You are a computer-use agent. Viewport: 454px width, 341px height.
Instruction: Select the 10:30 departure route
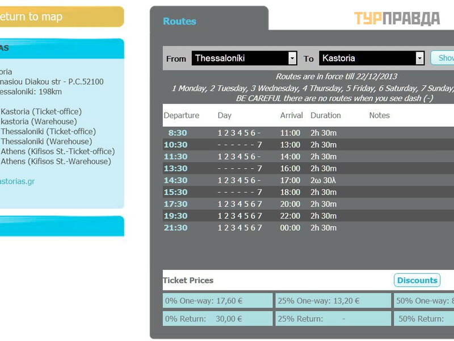tap(175, 145)
